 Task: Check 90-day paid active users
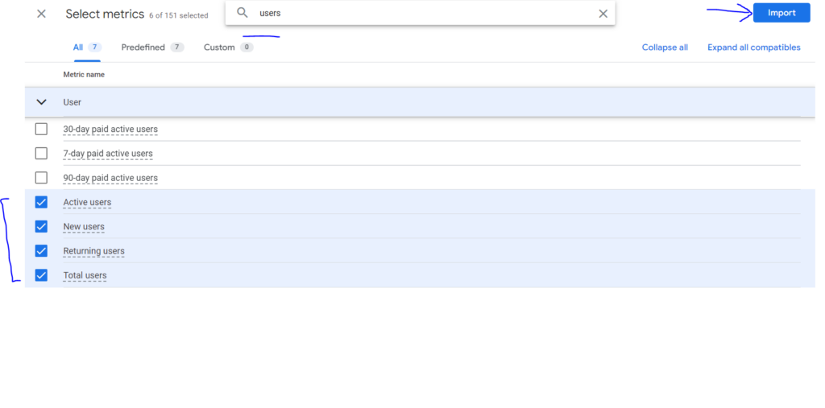[41, 178]
